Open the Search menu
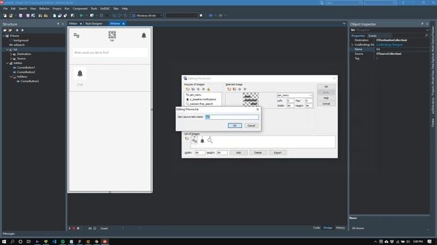 (x=23, y=9)
